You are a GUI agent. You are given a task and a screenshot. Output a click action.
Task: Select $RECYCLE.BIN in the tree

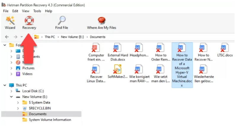coord(40,108)
